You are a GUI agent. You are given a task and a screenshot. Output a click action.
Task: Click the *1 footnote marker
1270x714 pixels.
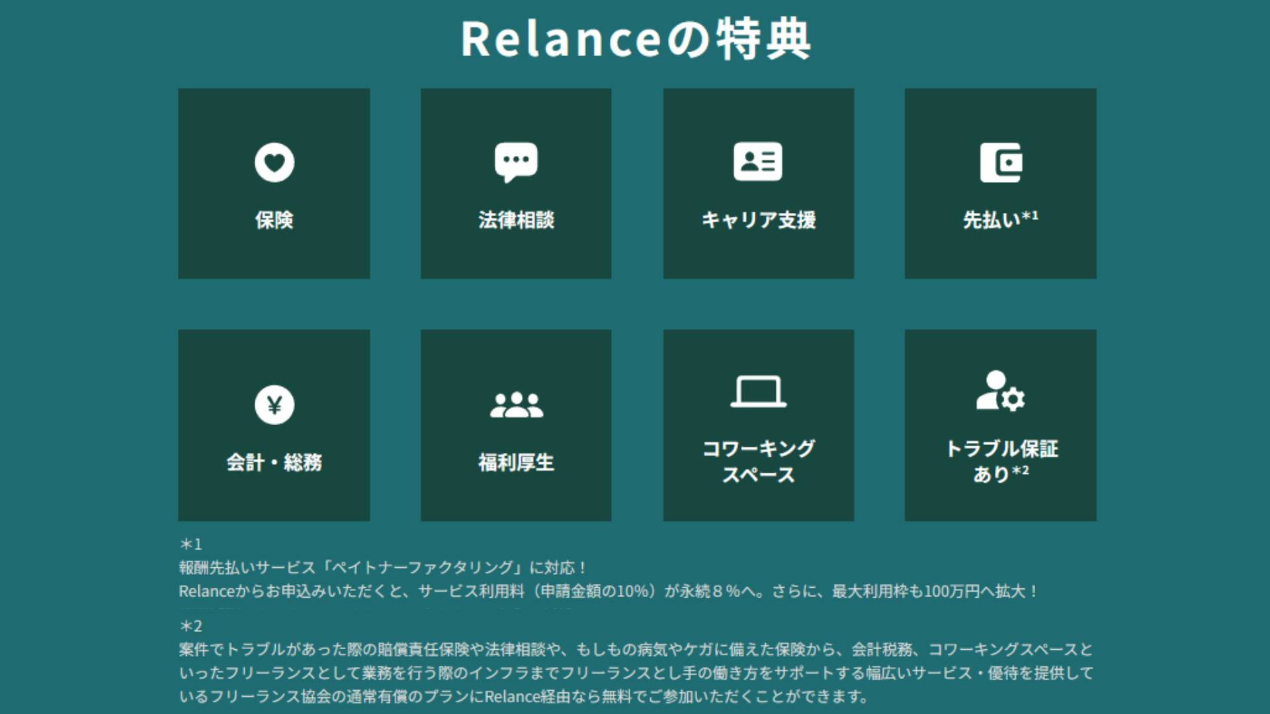point(191,544)
